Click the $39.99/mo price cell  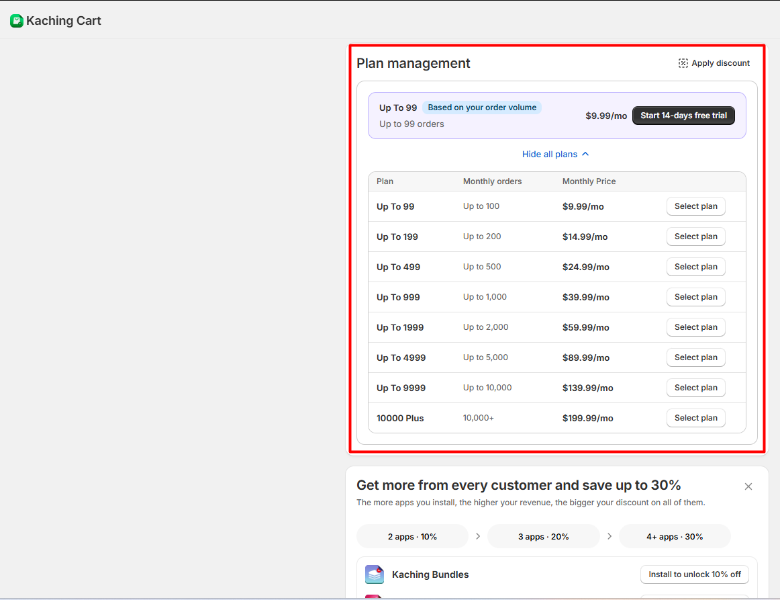click(x=586, y=297)
